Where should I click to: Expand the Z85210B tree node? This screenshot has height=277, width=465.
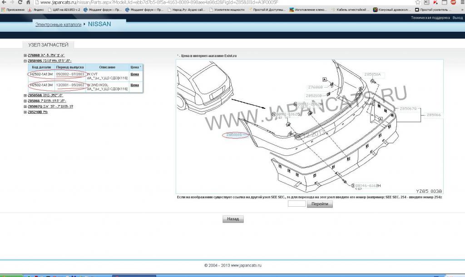25,112
